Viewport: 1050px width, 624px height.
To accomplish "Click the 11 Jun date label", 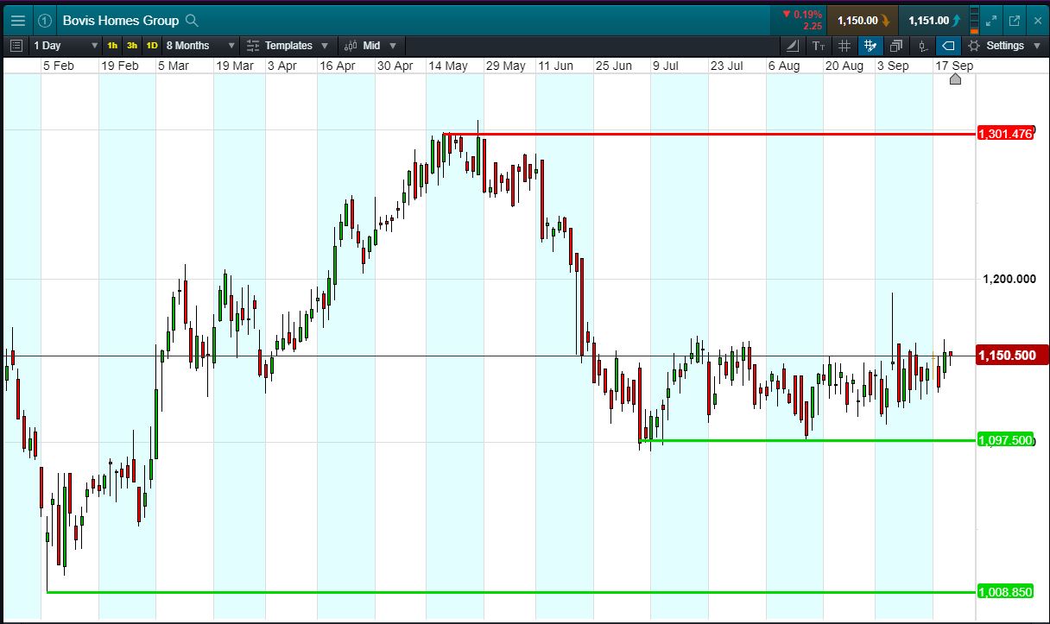I will pos(555,66).
